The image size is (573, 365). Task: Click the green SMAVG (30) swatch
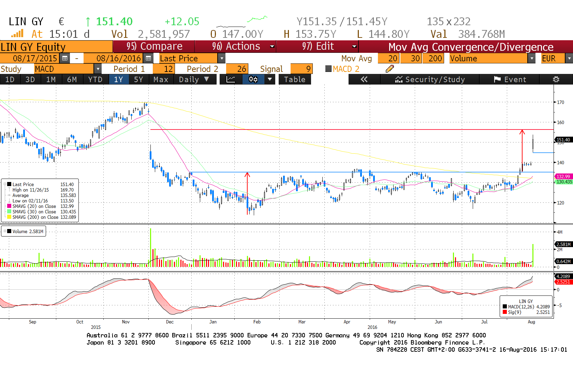point(9,212)
